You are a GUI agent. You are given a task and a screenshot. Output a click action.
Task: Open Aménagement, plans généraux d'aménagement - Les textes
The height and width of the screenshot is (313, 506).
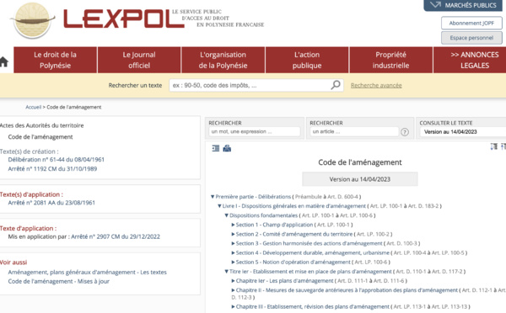coord(87,272)
